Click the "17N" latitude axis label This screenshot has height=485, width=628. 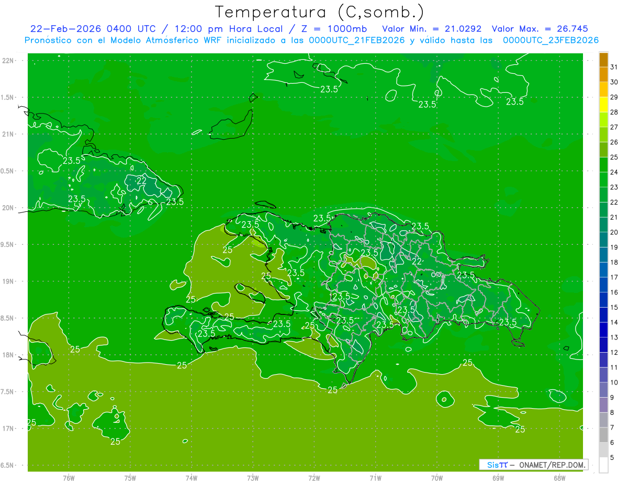tap(8, 429)
